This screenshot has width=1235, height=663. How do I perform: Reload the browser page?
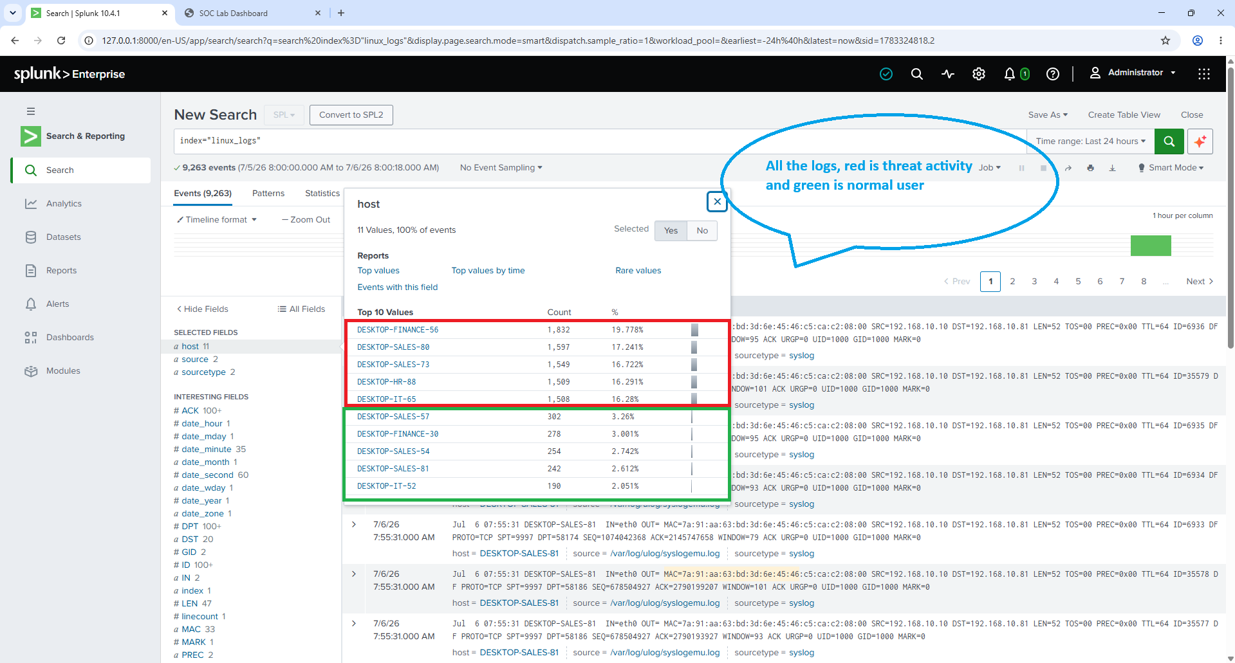pos(61,41)
